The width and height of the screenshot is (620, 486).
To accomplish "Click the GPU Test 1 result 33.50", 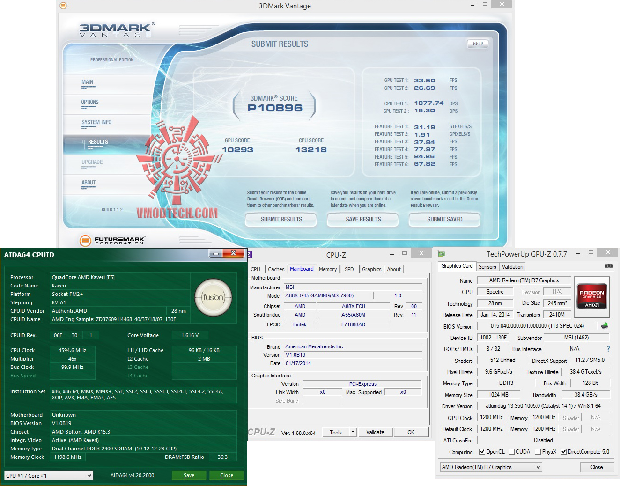I will 425,81.
